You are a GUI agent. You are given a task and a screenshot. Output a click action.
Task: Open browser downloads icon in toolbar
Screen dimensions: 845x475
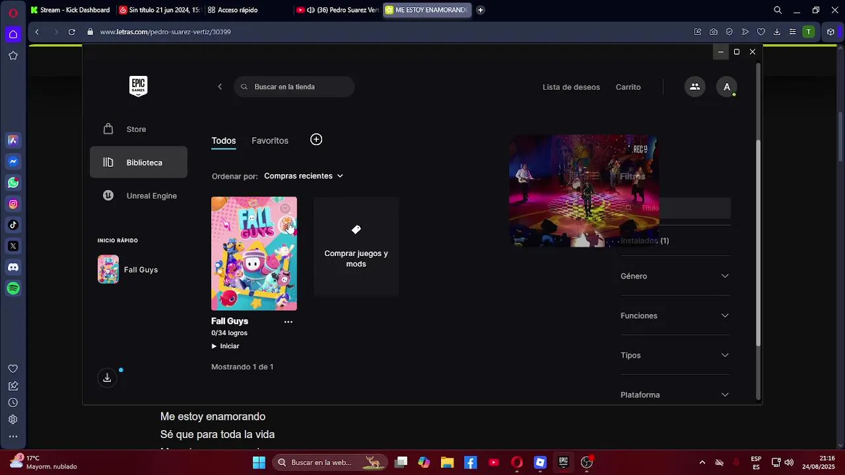point(777,32)
